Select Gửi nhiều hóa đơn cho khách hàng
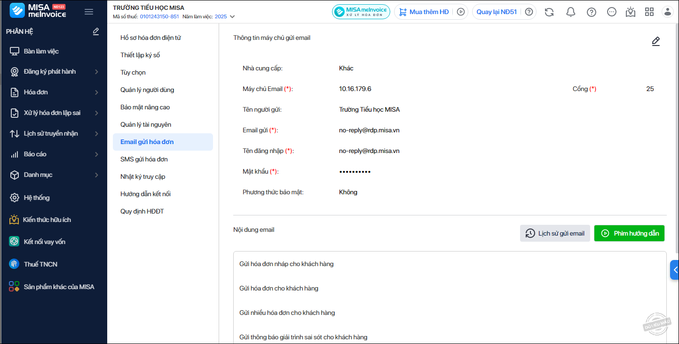Image resolution: width=679 pixels, height=344 pixels. (450, 313)
